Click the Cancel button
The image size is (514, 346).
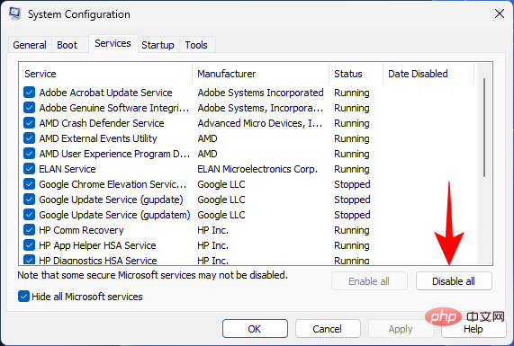pos(328,329)
